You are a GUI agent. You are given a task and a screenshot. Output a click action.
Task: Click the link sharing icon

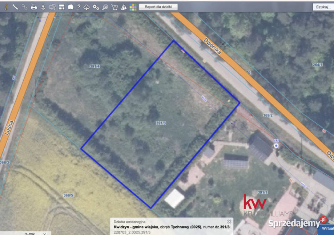pyautogui.click(x=24, y=6)
